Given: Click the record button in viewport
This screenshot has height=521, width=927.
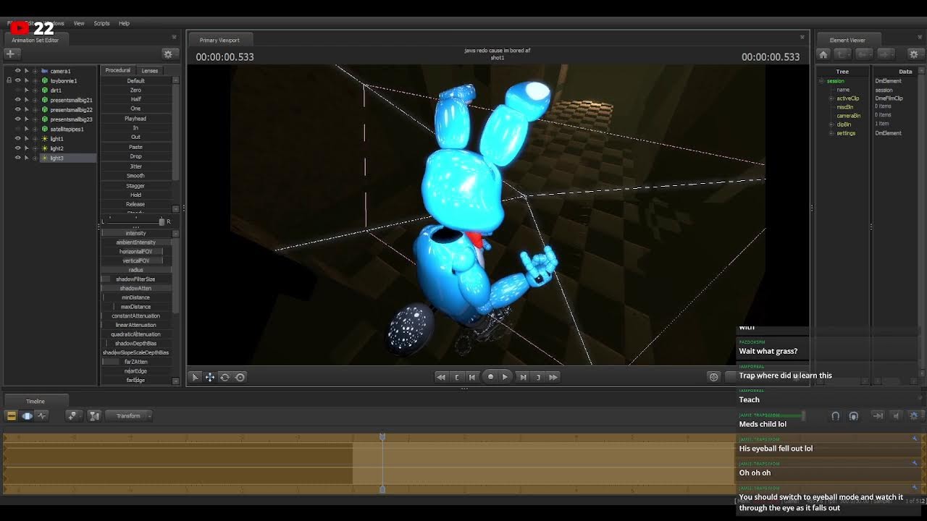Looking at the screenshot, I should point(490,377).
